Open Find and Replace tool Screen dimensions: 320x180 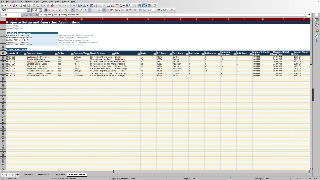[70, 5]
